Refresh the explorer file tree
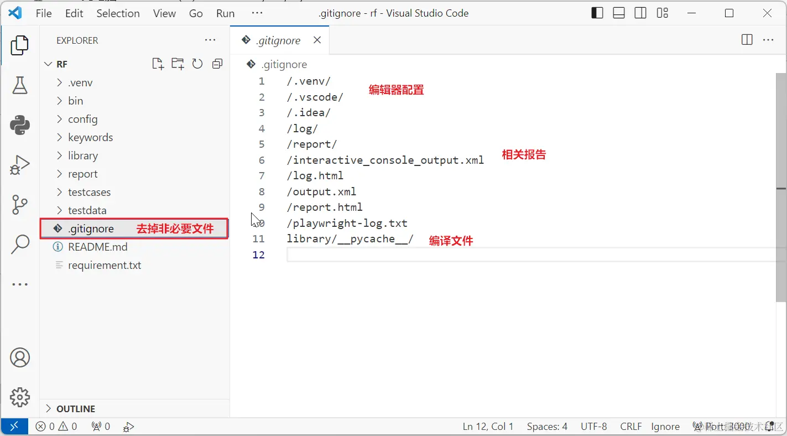Screen dimensions: 787x436 pos(197,64)
